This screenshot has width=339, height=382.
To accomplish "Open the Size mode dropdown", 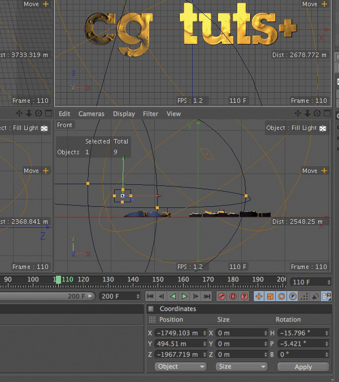I will coord(242,366).
